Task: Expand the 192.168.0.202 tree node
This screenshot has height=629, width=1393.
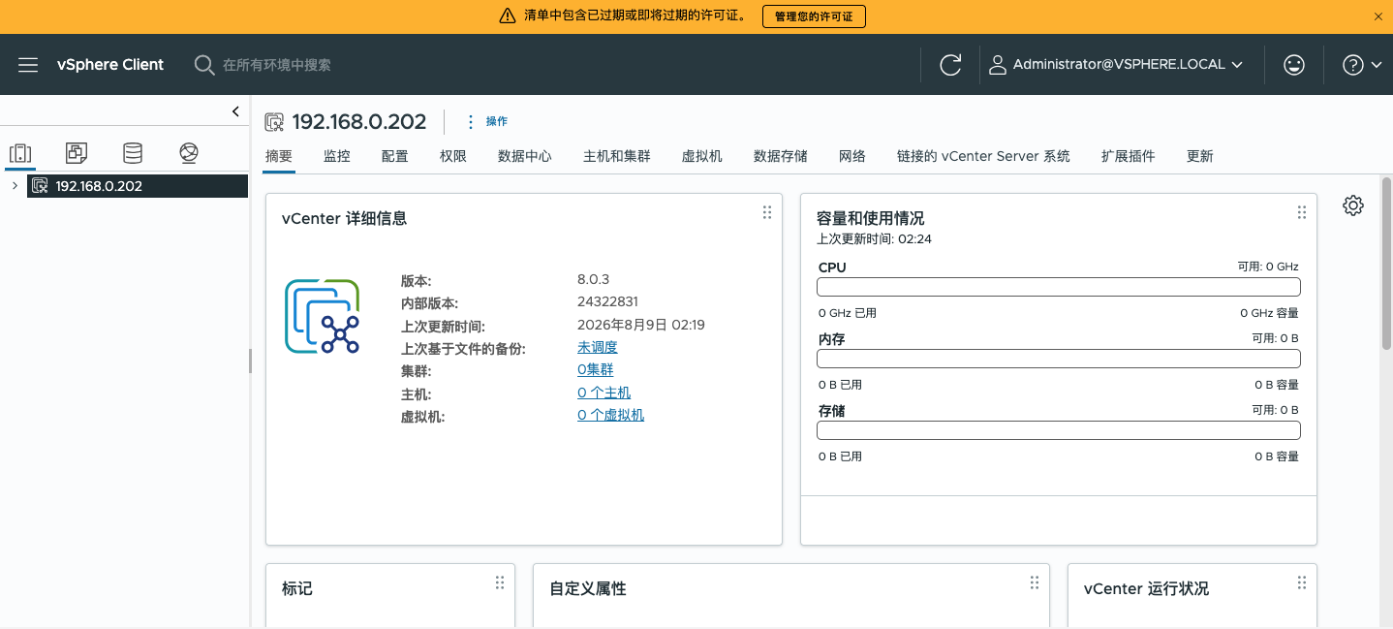Action: [15, 185]
